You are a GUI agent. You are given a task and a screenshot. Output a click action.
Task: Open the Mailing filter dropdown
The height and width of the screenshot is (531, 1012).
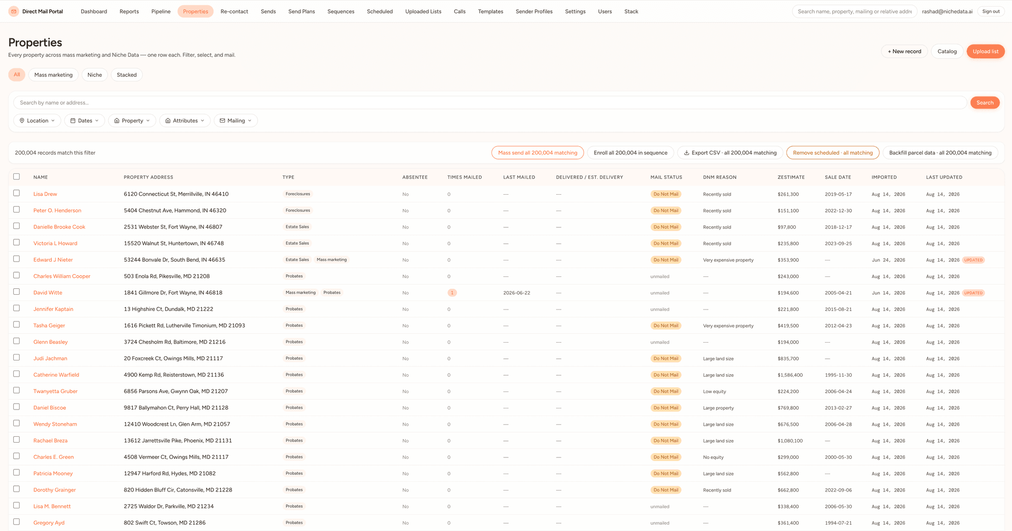[x=236, y=121]
